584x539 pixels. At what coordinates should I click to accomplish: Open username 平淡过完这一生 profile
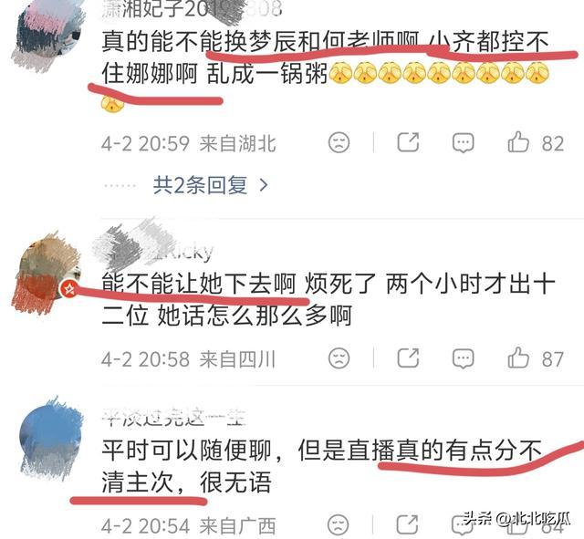[173, 418]
